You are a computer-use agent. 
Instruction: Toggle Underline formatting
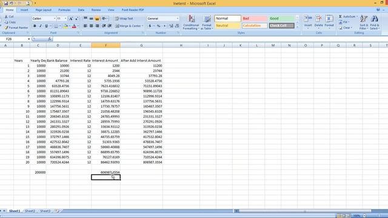[x=46, y=26]
